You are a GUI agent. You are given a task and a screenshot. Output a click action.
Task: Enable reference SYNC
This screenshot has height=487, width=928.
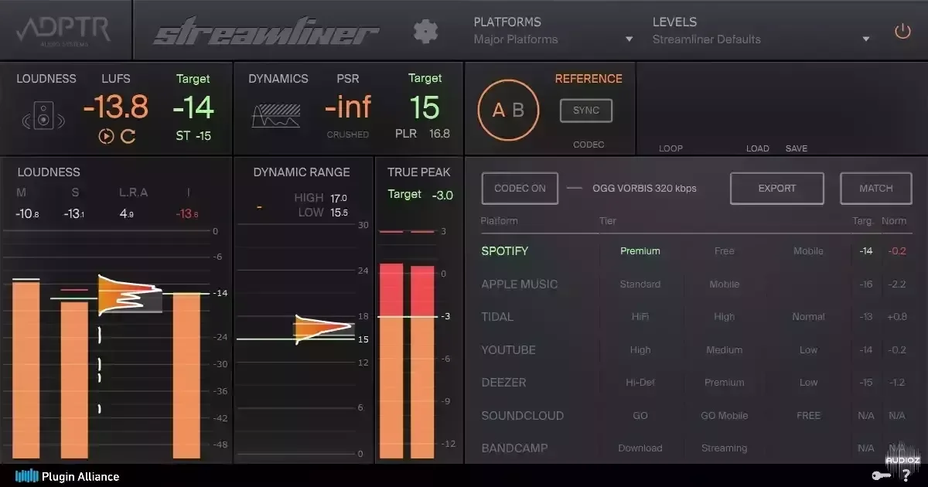586,111
